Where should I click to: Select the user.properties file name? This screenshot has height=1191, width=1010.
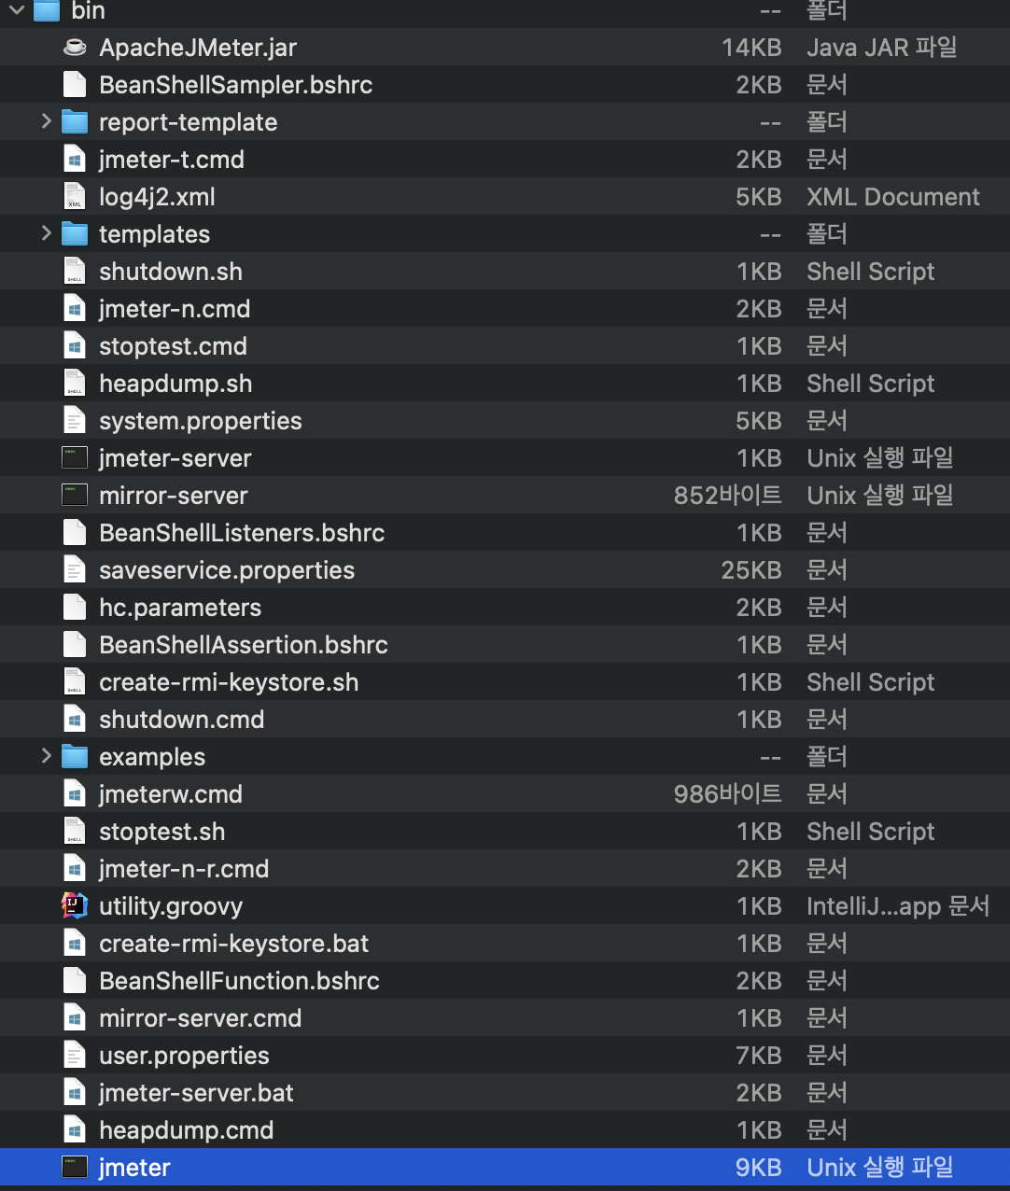185,1056
